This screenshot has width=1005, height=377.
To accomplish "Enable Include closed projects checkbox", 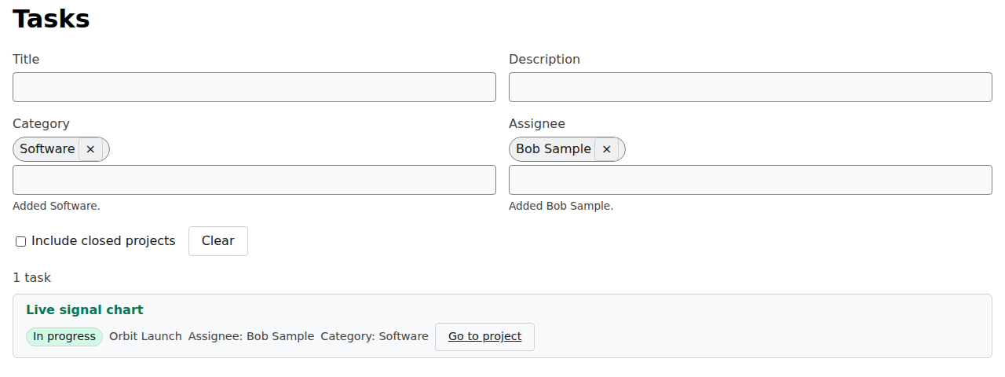I will pos(21,241).
